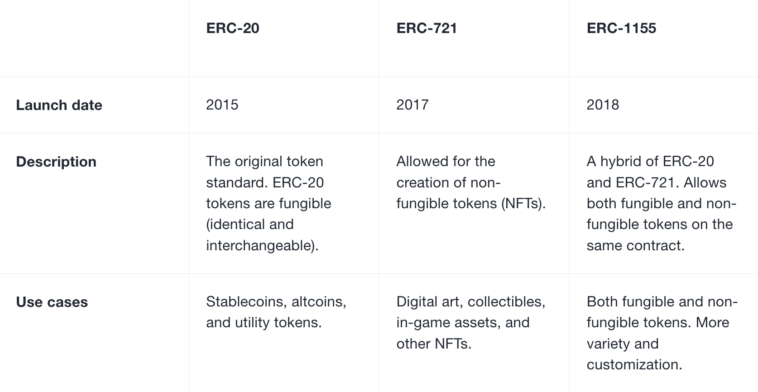This screenshot has width=758, height=392.
Task: Click the 2017 launch date cell
Action: [412, 105]
